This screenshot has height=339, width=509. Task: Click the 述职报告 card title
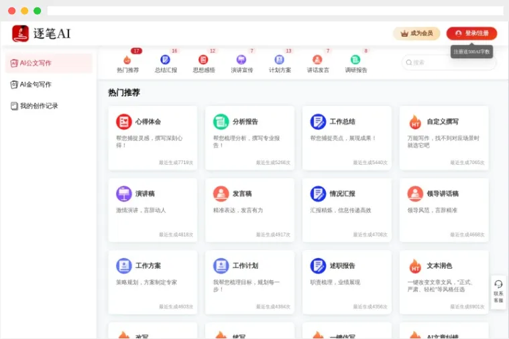click(x=342, y=266)
